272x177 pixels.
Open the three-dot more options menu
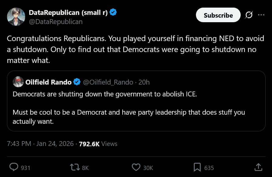(261, 15)
